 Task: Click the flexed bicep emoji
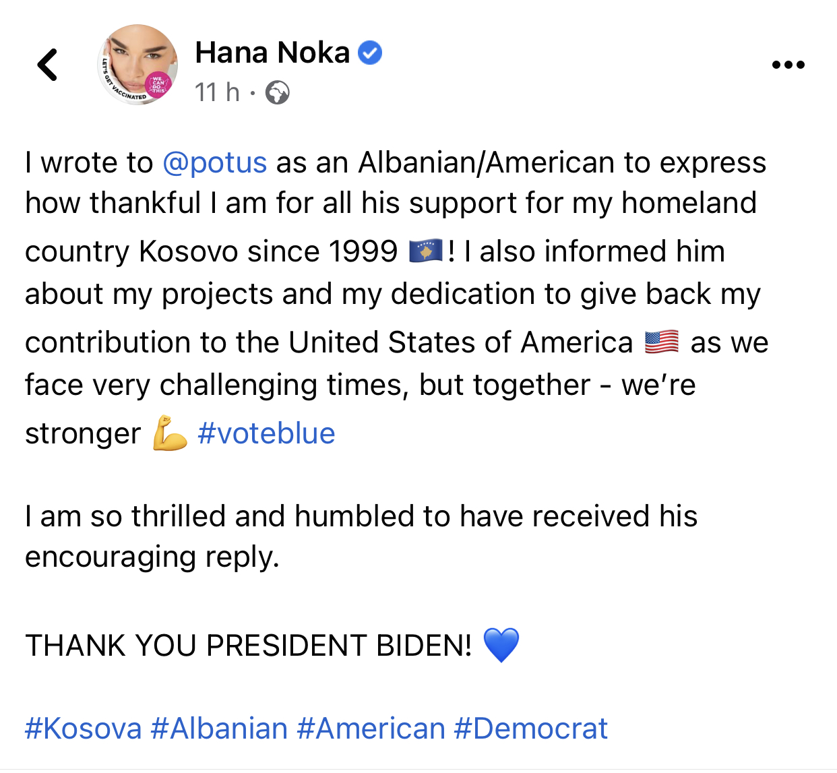169,433
